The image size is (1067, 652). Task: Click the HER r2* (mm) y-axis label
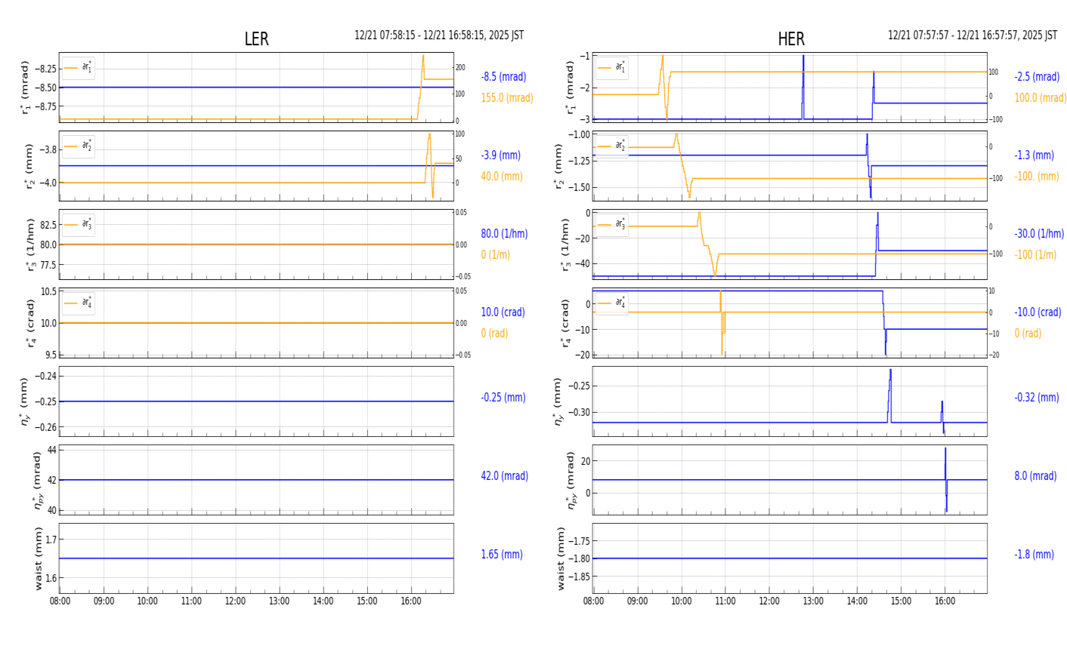tap(558, 166)
